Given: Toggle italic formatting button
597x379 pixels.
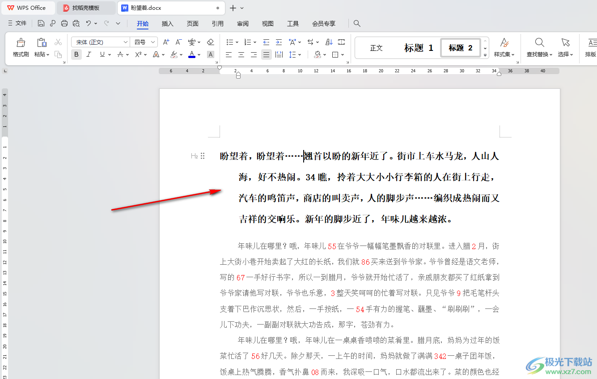Looking at the screenshot, I should pyautogui.click(x=89, y=54).
